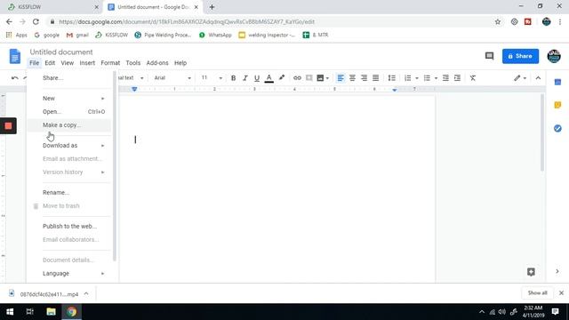Open the File menu
Viewport: 569px width, 320px height.
click(x=34, y=63)
